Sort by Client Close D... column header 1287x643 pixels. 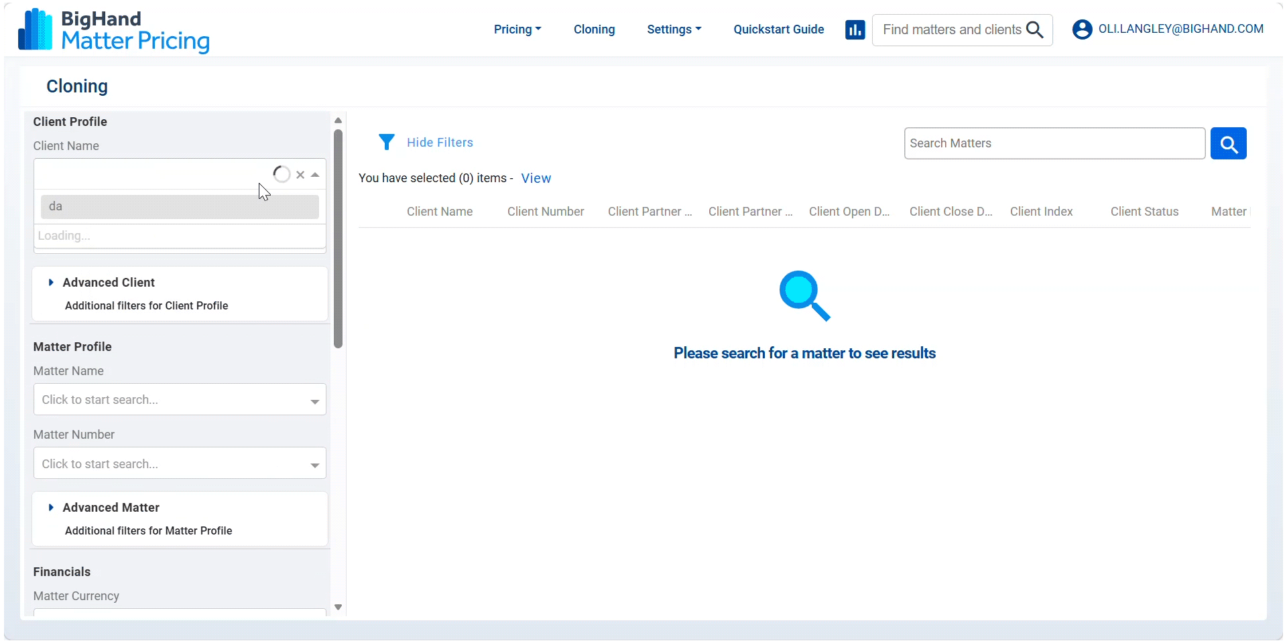[951, 212]
